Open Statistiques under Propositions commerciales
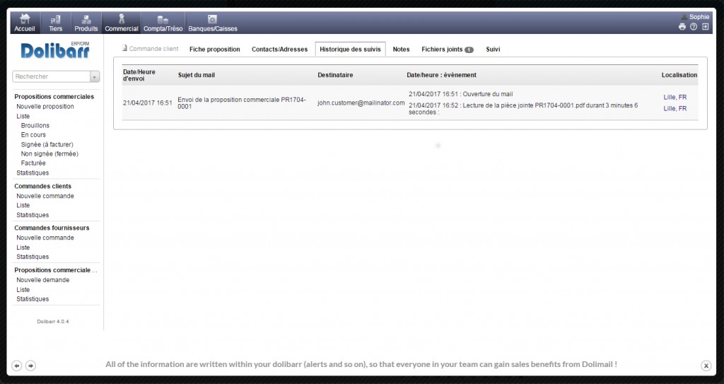Screen dimensions: 724x384 click(33, 173)
